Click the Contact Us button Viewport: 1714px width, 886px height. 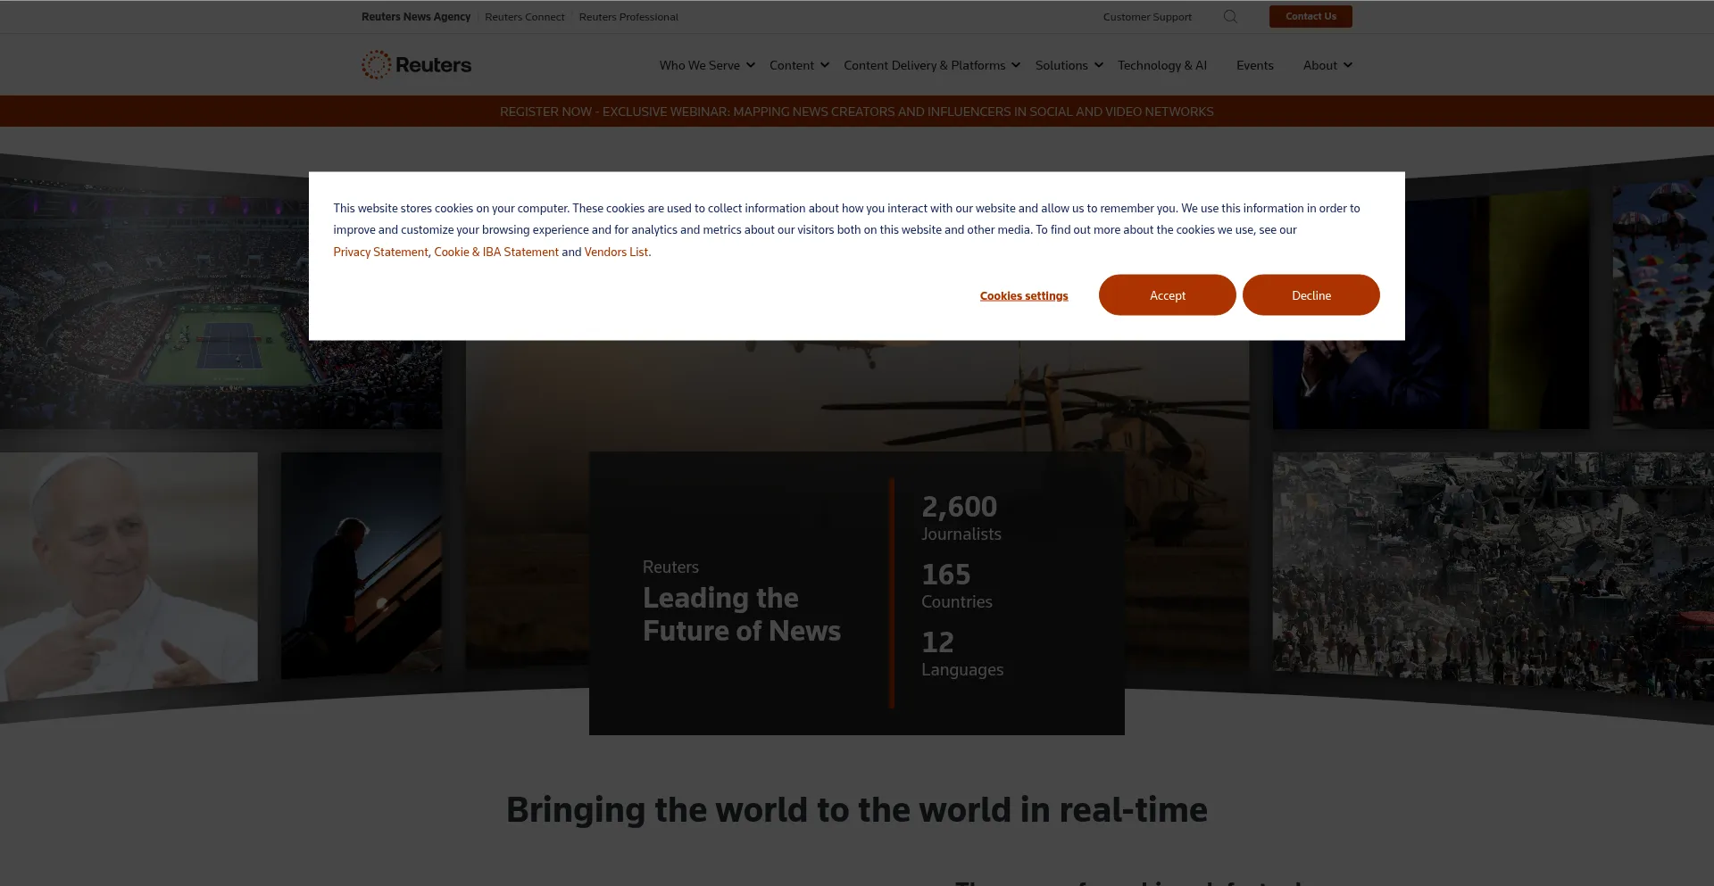1310,16
